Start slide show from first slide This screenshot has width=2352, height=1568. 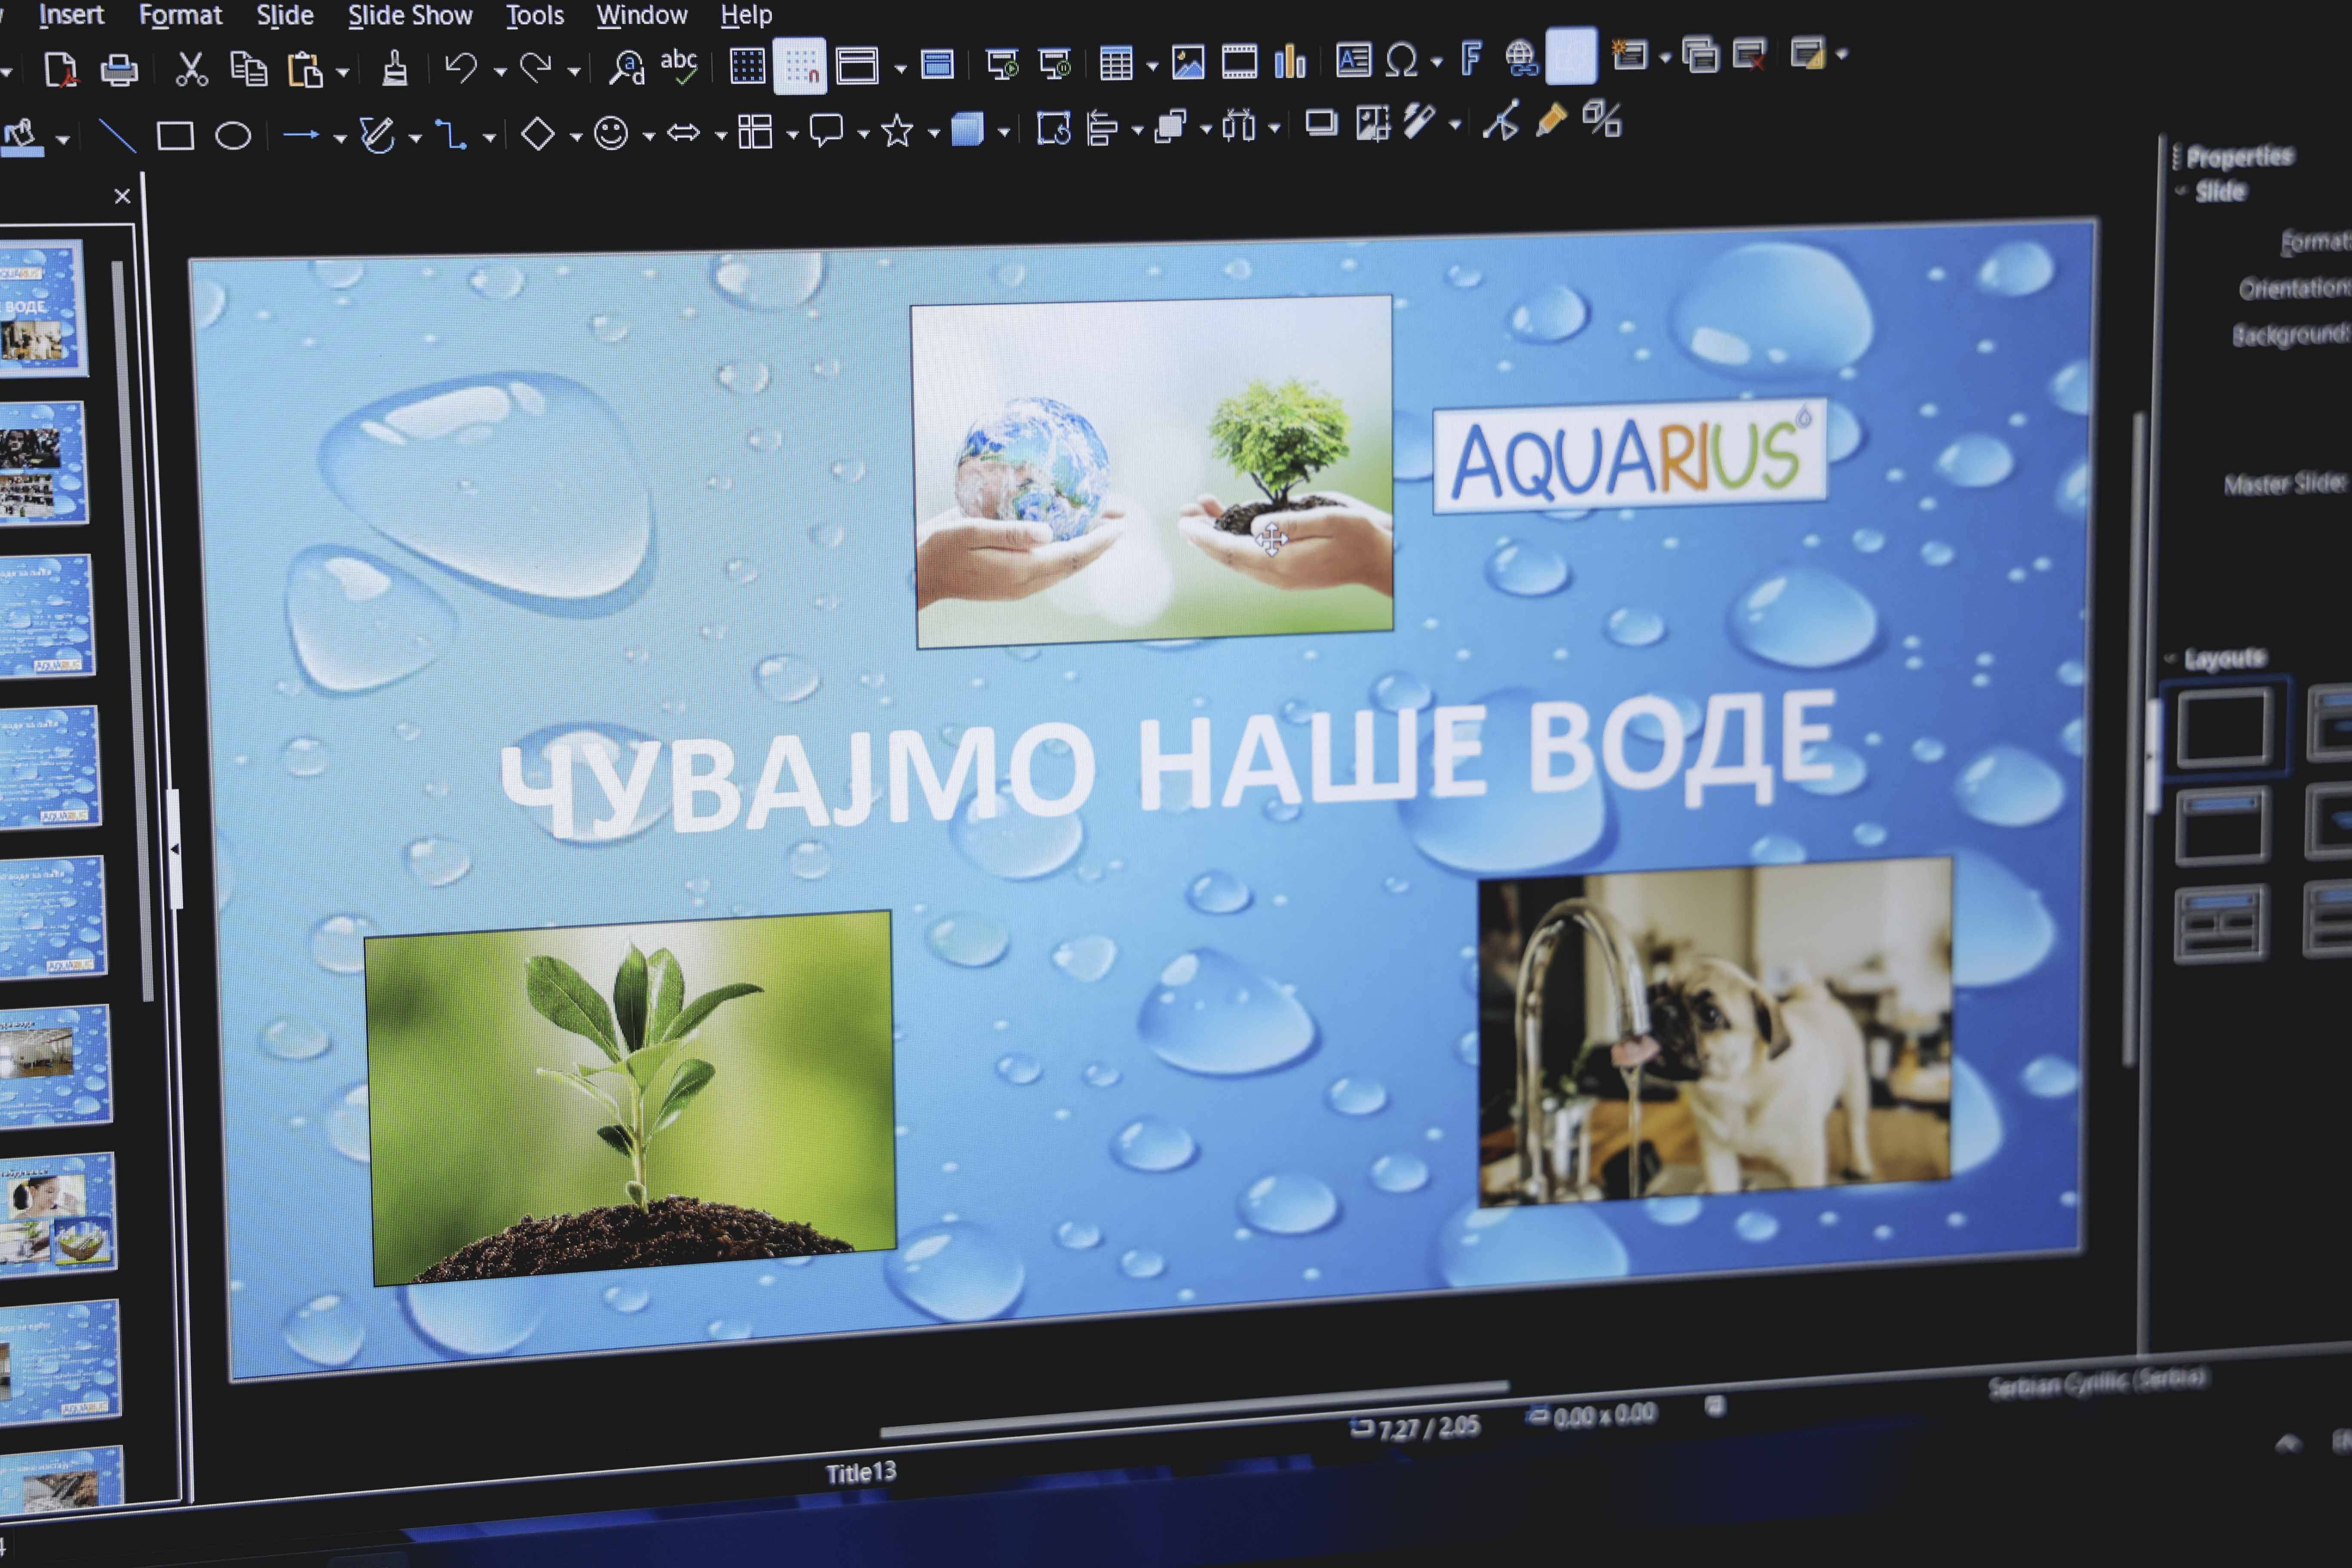coord(1002,64)
